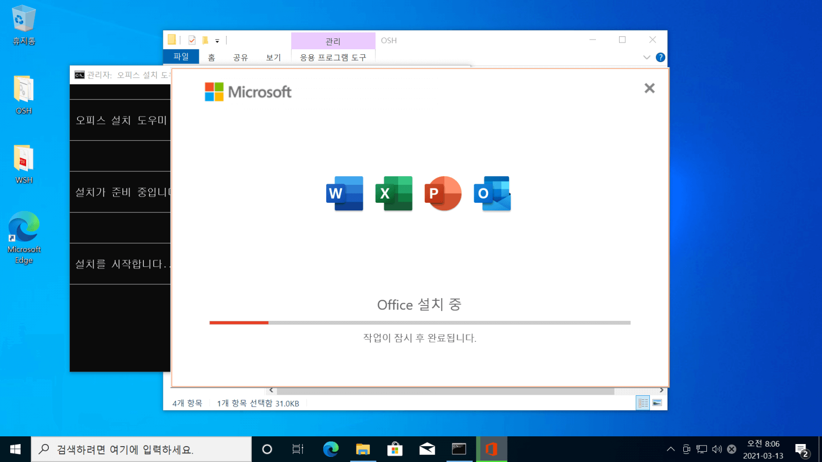The width and height of the screenshot is (822, 462).
Task: Click the command prompt title bar icon
Action: 79,75
